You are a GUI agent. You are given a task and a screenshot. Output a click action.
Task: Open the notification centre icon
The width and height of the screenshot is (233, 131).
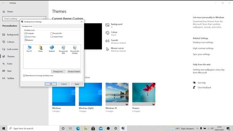(x=228, y=128)
